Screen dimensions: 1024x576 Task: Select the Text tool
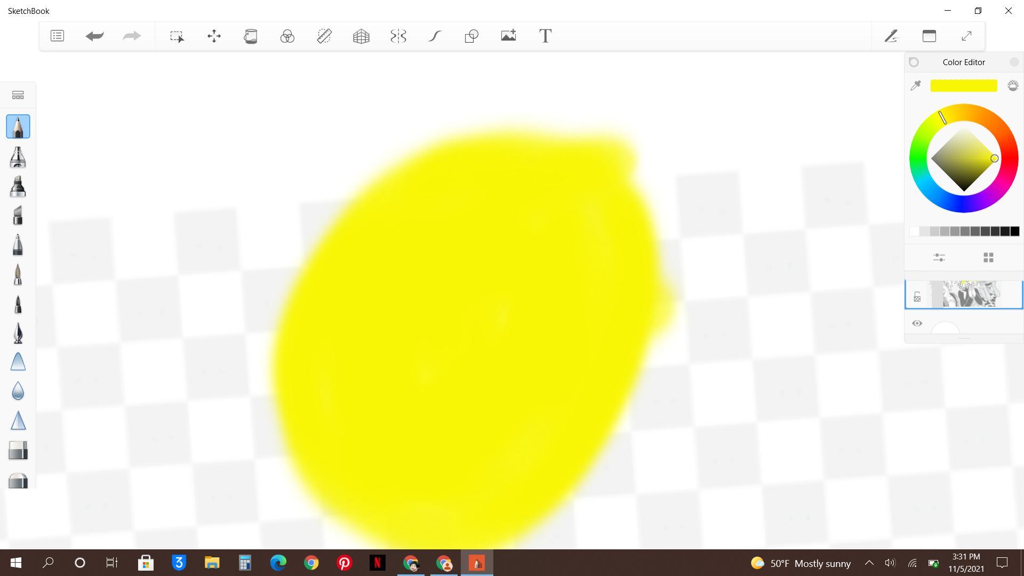point(545,36)
